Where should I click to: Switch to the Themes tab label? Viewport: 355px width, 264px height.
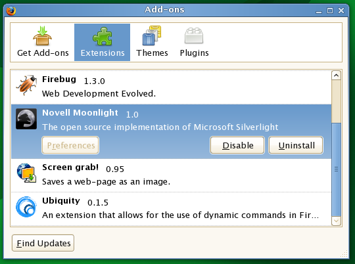152,53
